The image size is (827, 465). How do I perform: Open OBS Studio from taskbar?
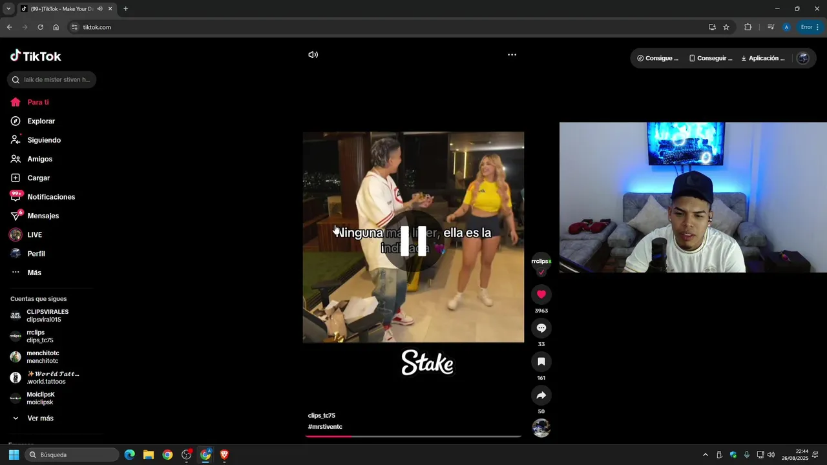click(187, 455)
